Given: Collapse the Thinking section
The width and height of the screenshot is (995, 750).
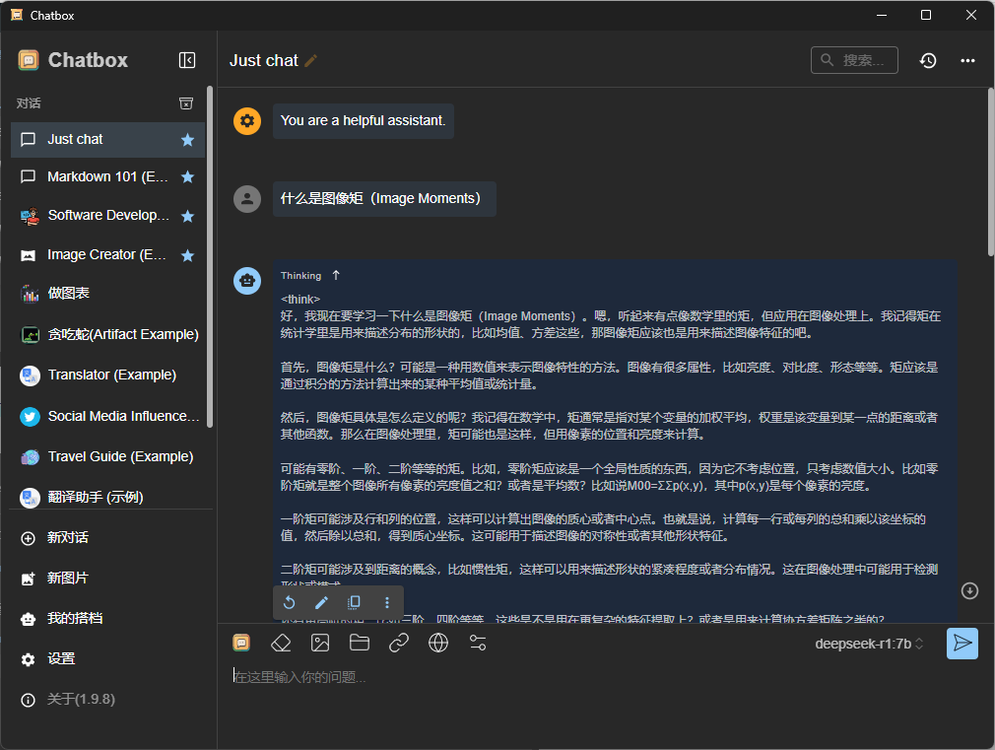Looking at the screenshot, I should (x=336, y=275).
